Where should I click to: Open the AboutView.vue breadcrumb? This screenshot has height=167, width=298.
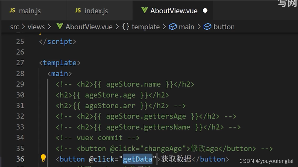pos(89,27)
